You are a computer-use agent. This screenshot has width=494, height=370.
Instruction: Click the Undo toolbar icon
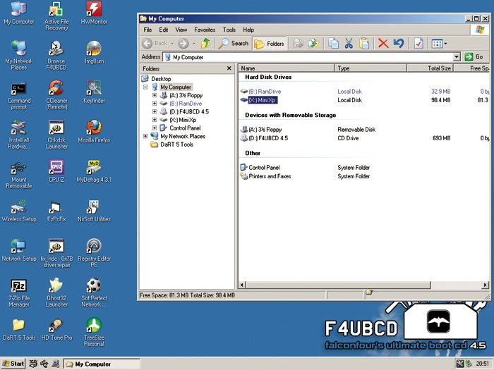(x=399, y=44)
